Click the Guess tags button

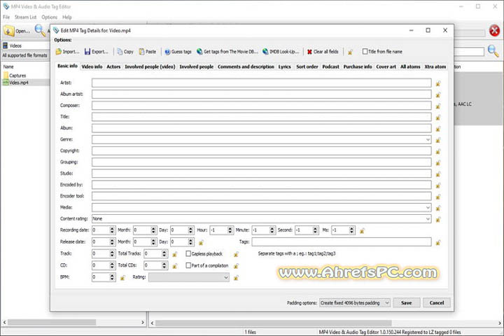coord(178,51)
